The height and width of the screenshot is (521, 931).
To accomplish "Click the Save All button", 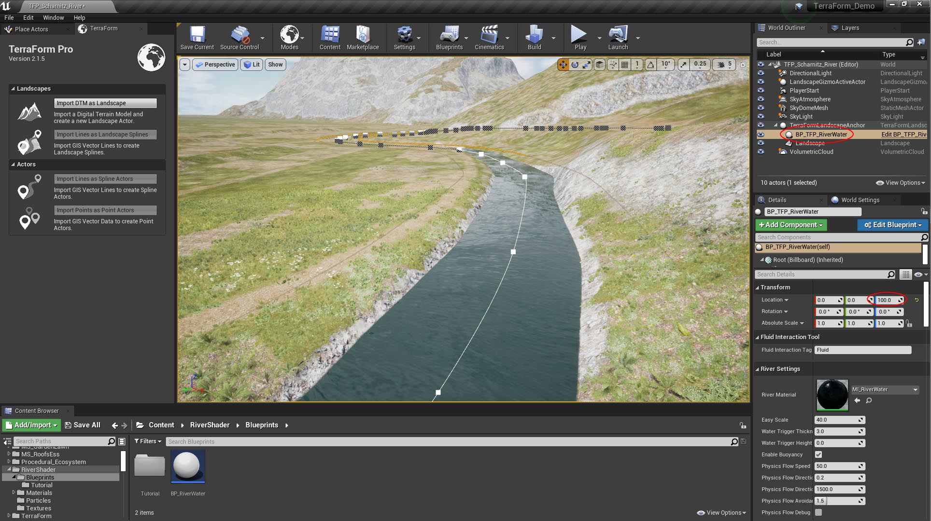I will [83, 425].
